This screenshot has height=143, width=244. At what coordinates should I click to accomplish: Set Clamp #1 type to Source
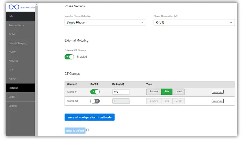[x=153, y=92]
